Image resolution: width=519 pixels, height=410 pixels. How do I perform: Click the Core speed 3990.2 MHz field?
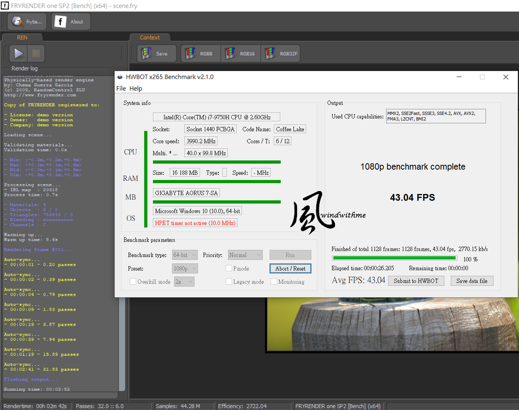[x=201, y=141]
